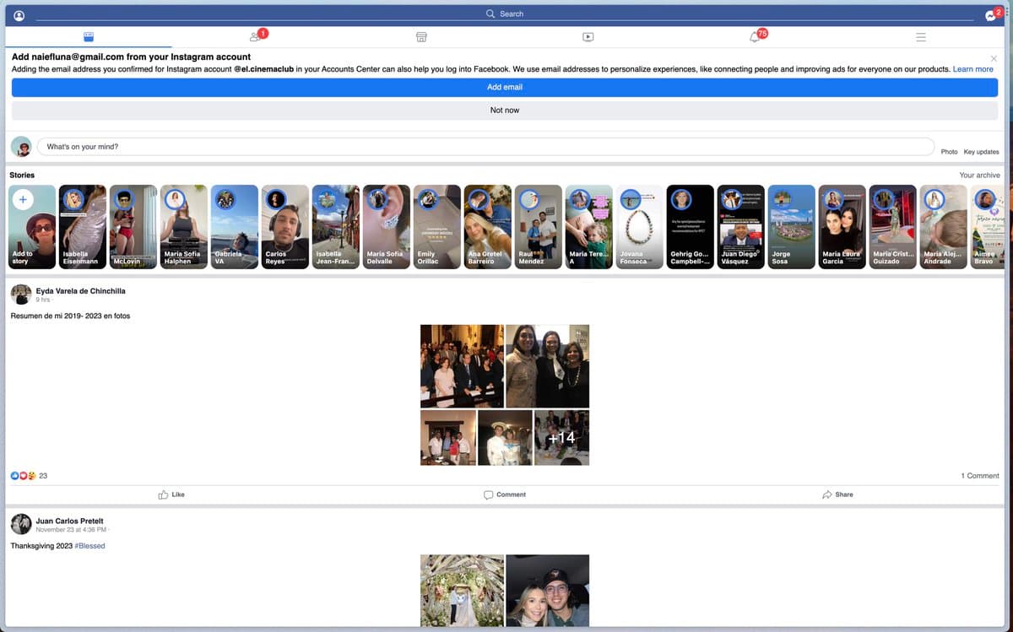Click Add email in the banner
Screen dimensions: 1013x632
[504, 87]
